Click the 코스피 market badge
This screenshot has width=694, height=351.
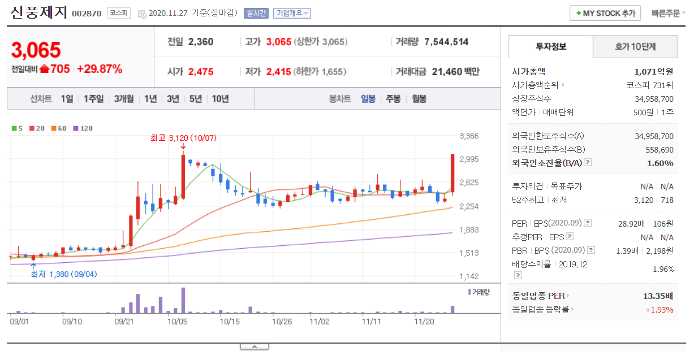pyautogui.click(x=119, y=13)
